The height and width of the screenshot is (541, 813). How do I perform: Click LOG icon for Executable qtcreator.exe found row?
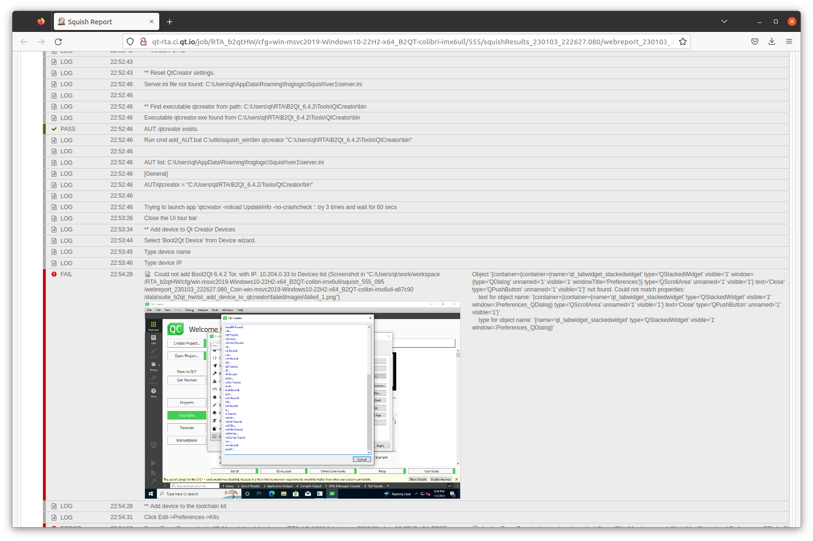[54, 118]
